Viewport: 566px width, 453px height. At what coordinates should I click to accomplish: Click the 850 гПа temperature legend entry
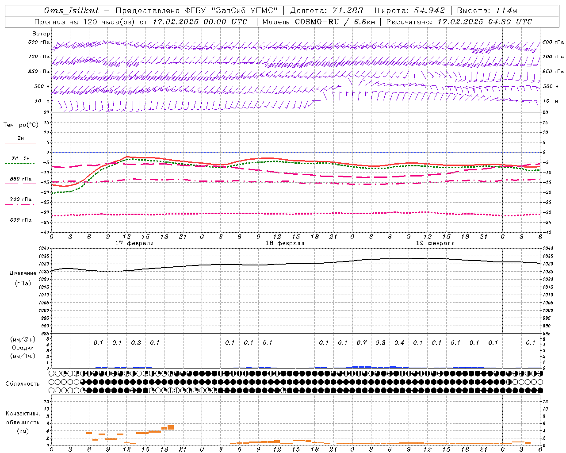[20, 179]
